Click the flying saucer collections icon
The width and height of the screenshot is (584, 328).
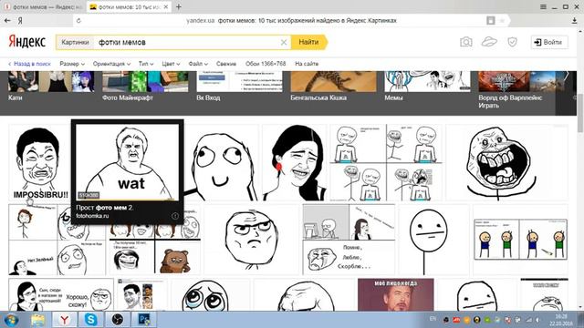[489, 42]
